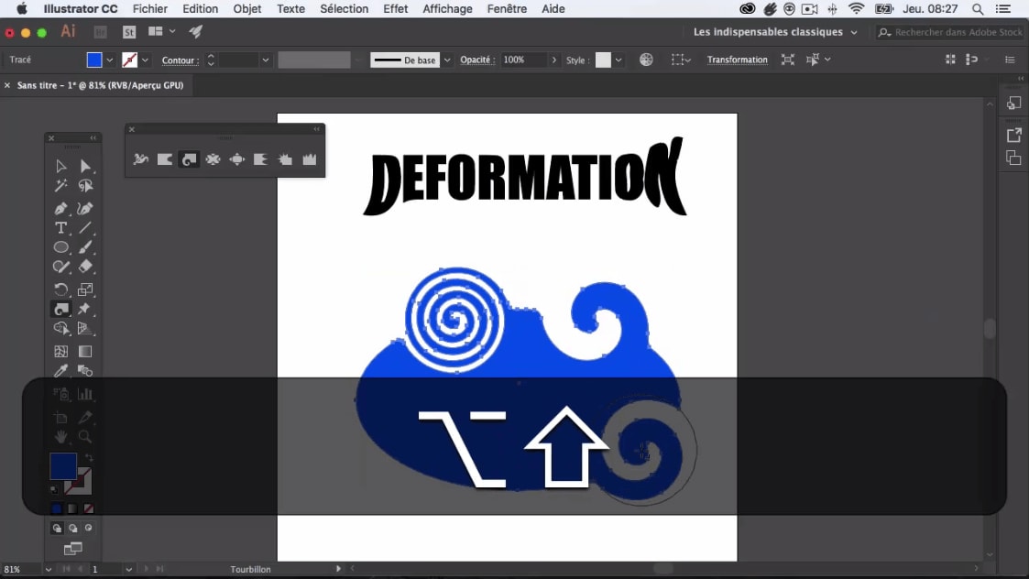Viewport: 1029px width, 579px height.
Task: Pick the Eraser tool
Action: click(85, 268)
